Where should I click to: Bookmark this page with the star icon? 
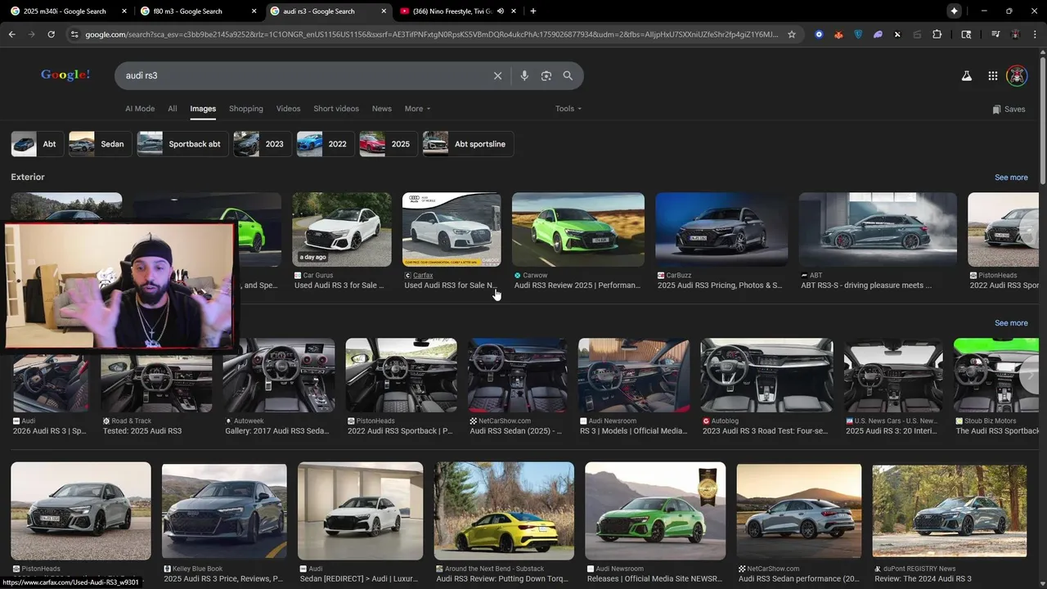(791, 34)
